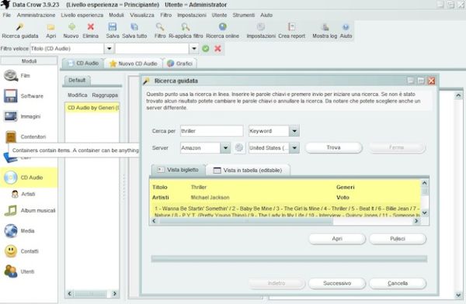Viewport: 466px width, 304px height.
Task: Select CD Audio by Generi tree row
Action: pyautogui.click(x=92, y=108)
